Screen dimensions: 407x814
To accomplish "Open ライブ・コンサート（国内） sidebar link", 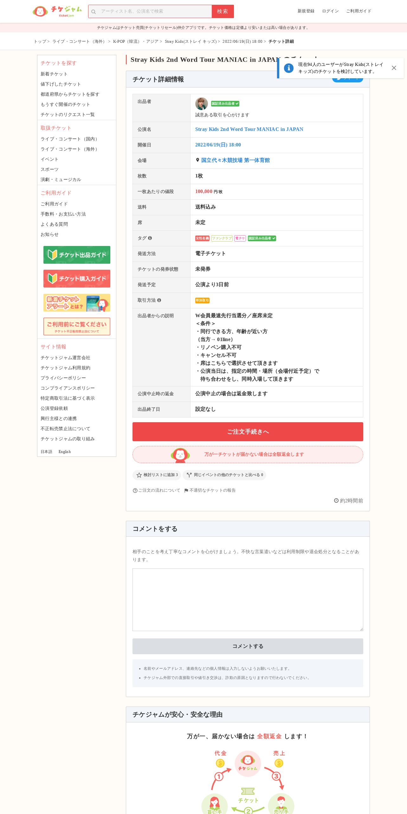I will click(x=70, y=139).
